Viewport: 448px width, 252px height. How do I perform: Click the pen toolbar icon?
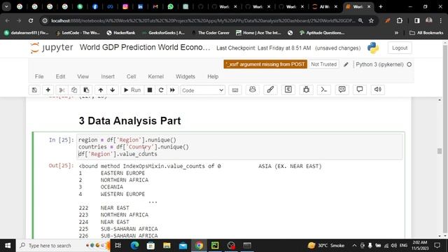click(270, 90)
